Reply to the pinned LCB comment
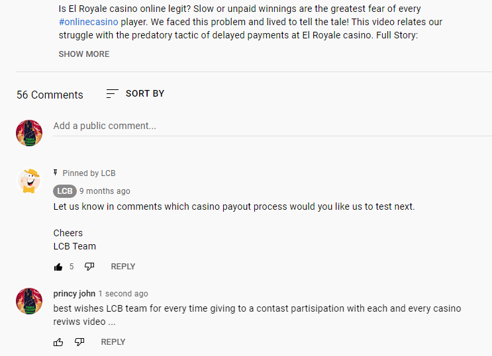This screenshot has height=356, width=492. coord(123,267)
